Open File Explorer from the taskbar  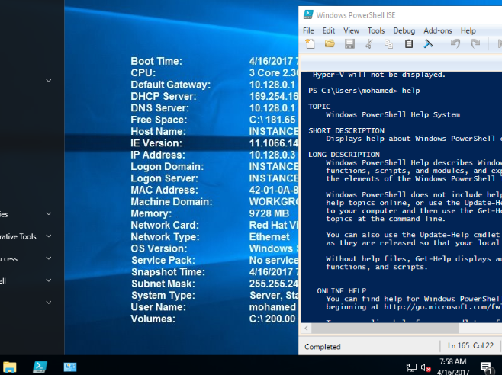[x=10, y=367]
